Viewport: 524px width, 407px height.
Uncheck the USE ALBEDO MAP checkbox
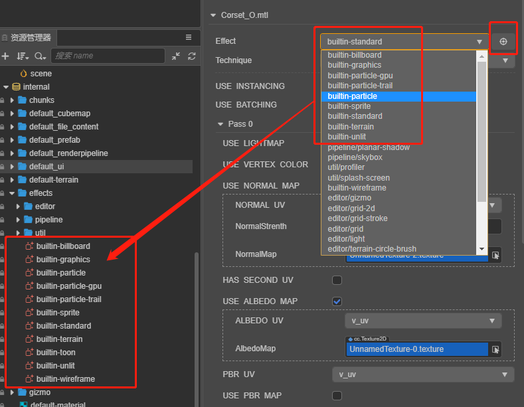click(337, 301)
